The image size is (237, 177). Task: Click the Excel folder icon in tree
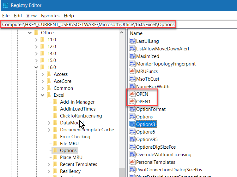click(49, 95)
